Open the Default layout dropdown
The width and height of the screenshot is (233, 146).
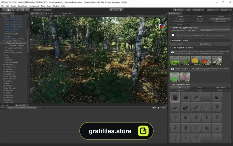point(226,10)
